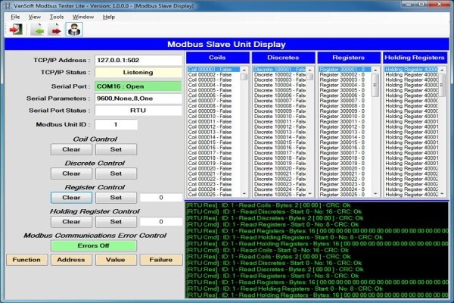This screenshot has width=454, height=303.
Task: Click the COM16 : Open serial port field
Action: [138, 86]
